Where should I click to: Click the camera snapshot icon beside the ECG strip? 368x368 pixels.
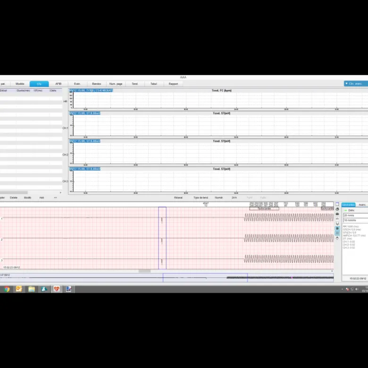tap(337, 214)
